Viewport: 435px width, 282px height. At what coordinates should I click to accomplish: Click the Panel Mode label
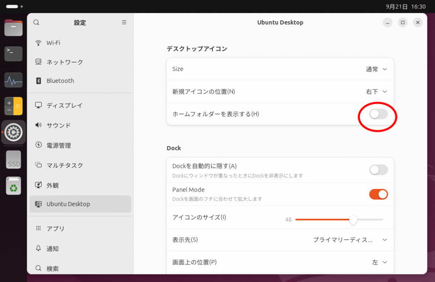coord(188,190)
